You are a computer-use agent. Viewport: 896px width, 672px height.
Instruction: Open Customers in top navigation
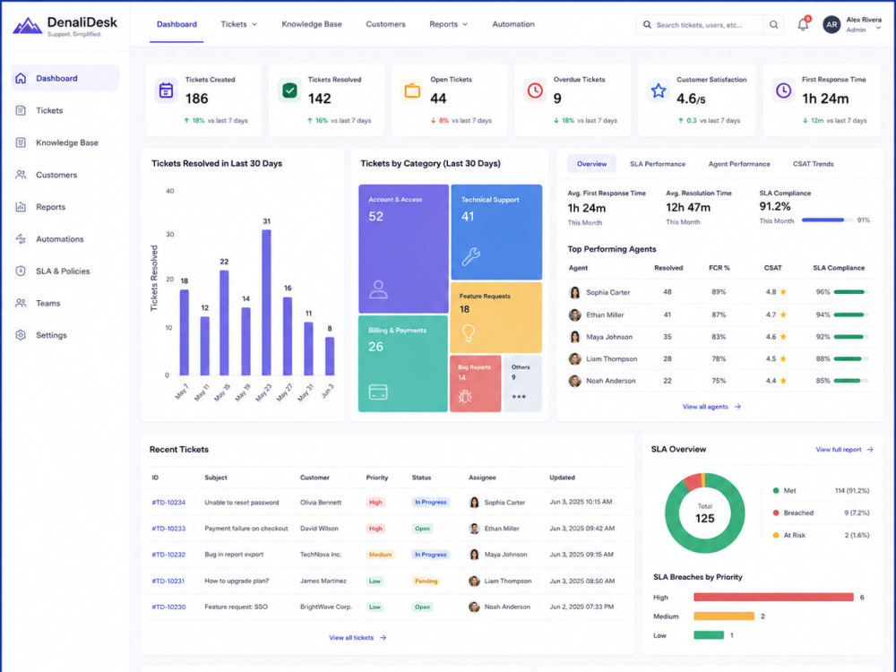385,24
